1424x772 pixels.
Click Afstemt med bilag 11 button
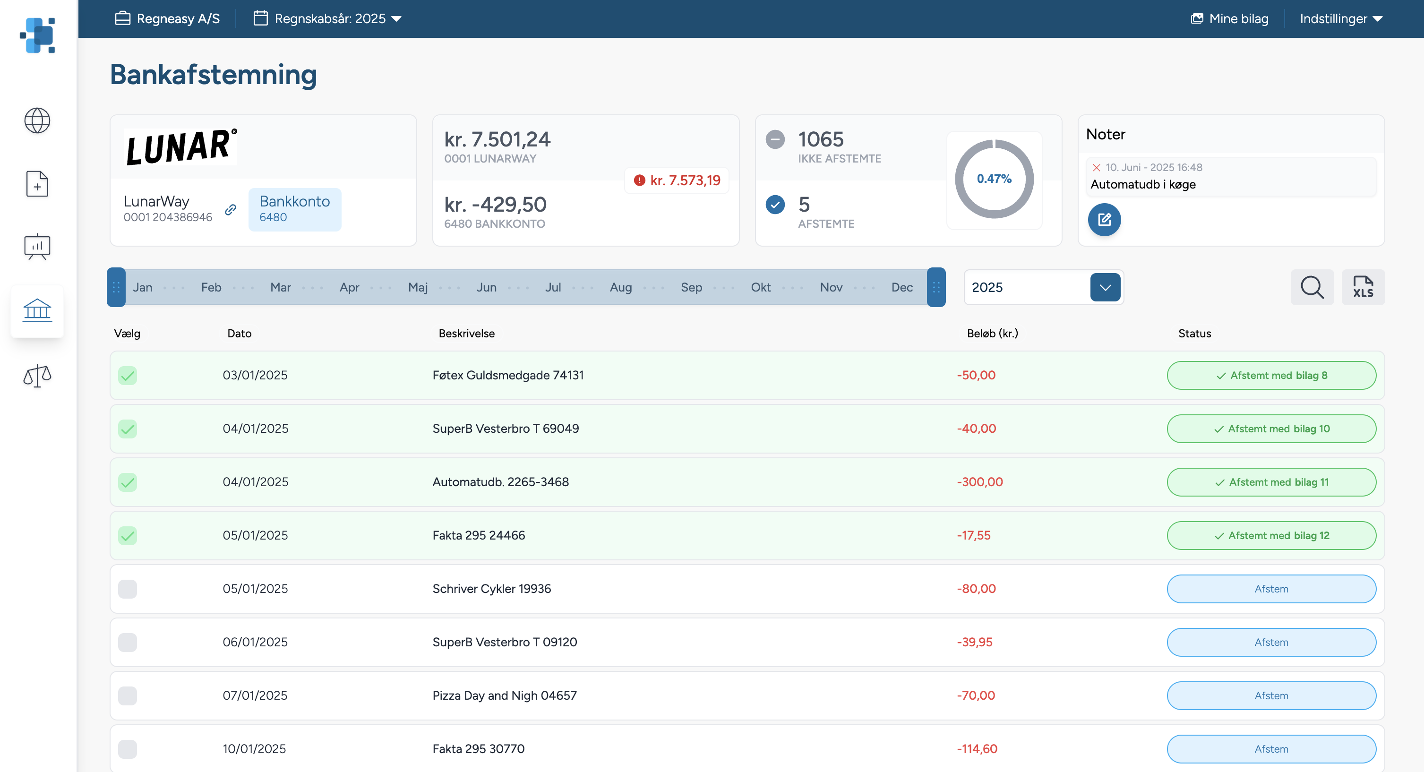(x=1271, y=482)
